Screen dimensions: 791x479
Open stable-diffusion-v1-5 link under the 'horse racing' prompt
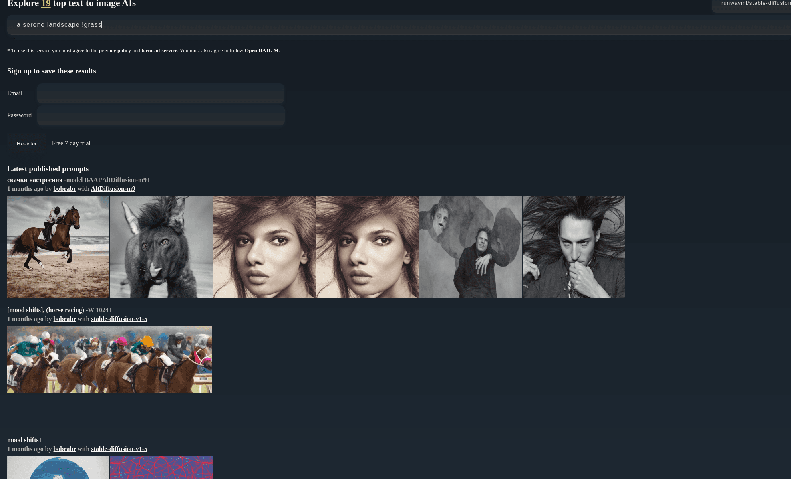coord(119,319)
